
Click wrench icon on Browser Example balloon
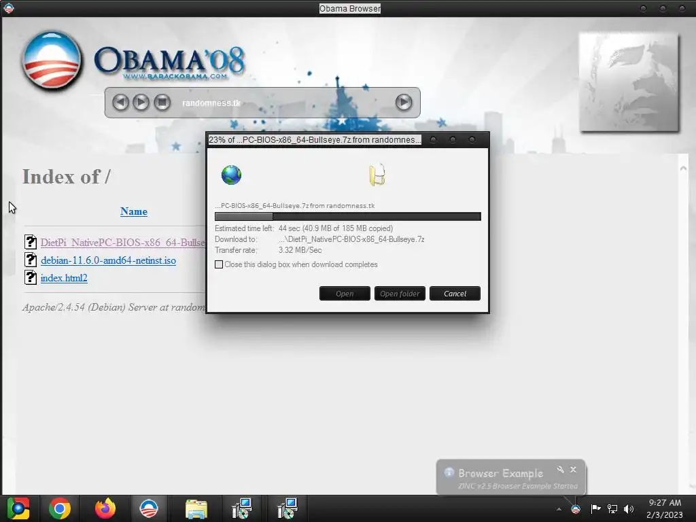560,469
